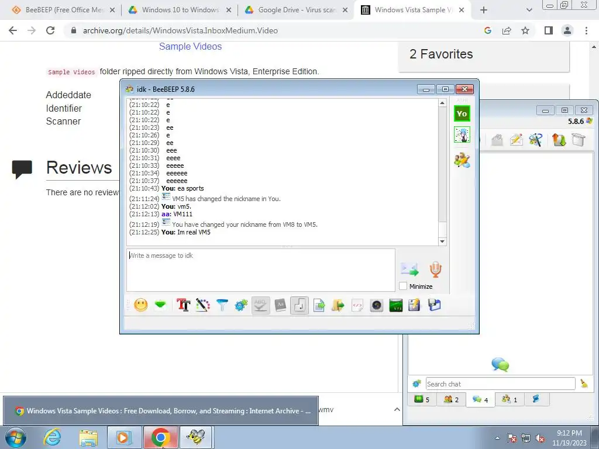This screenshot has width=599, height=449.
Task: Go back in Chrome
Action: click(13, 30)
